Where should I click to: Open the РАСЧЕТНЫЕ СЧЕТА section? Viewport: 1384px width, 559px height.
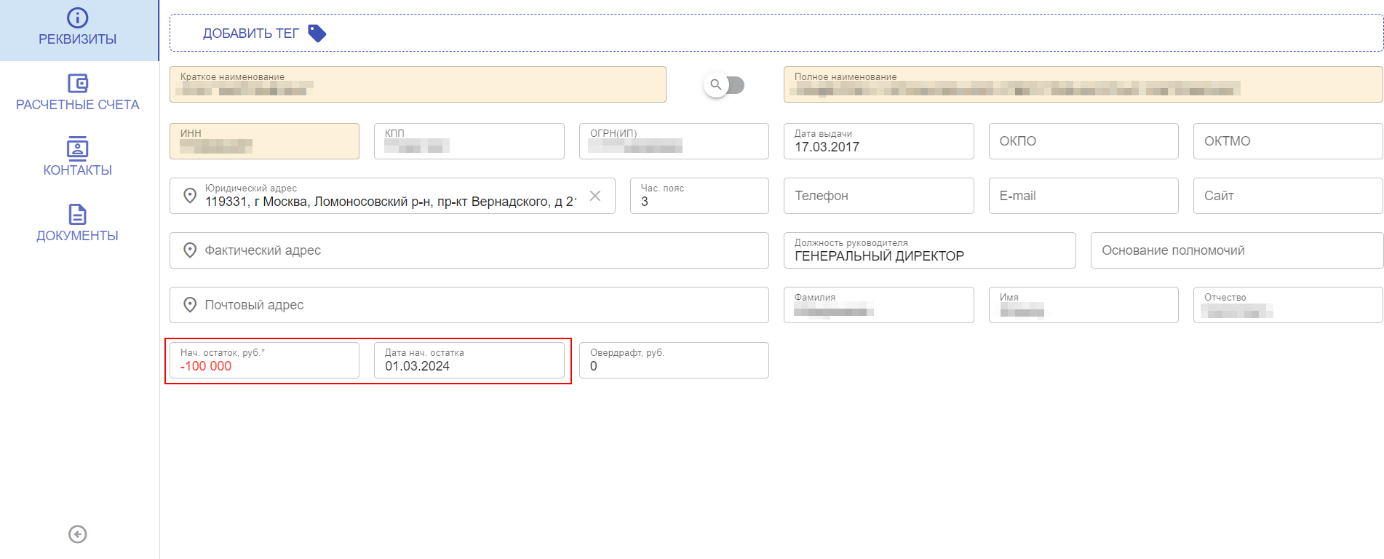click(78, 93)
